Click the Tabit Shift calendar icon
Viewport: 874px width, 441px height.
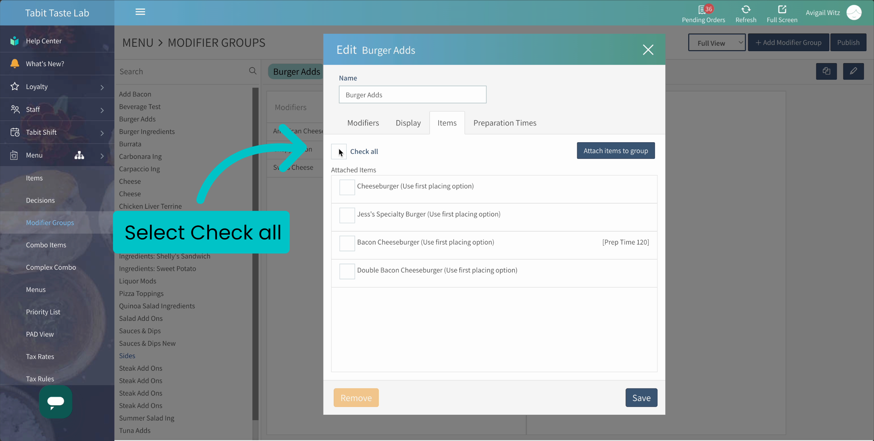click(15, 132)
